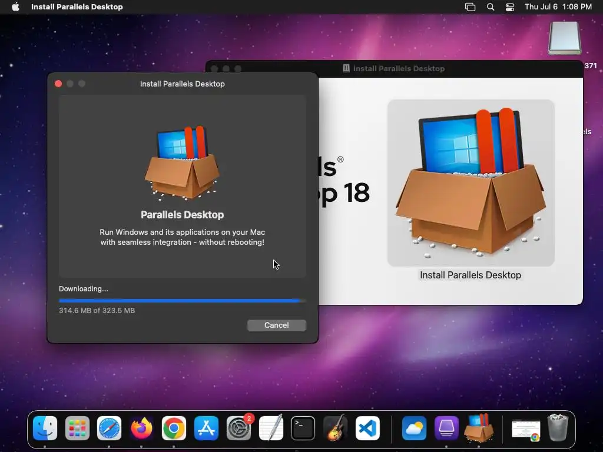The width and height of the screenshot is (603, 452).
Task: Close the Install Parallels Desktop dialog
Action: point(58,84)
